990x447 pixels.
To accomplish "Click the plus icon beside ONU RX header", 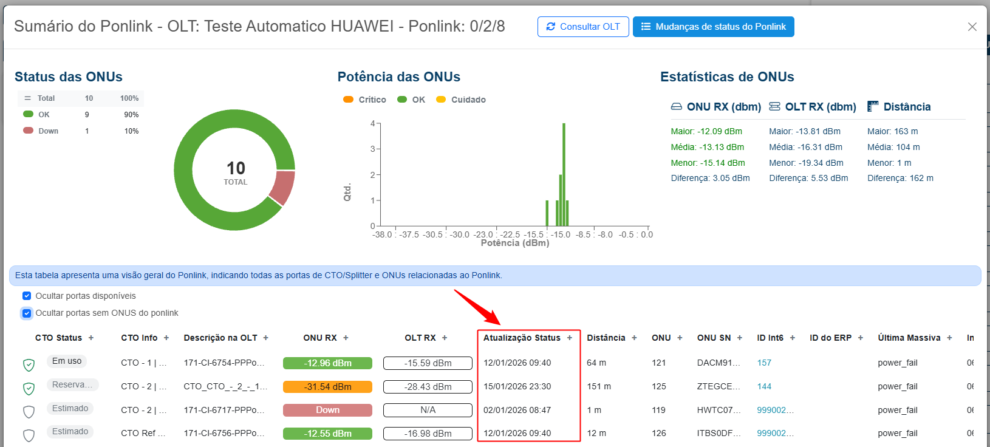I will click(346, 338).
